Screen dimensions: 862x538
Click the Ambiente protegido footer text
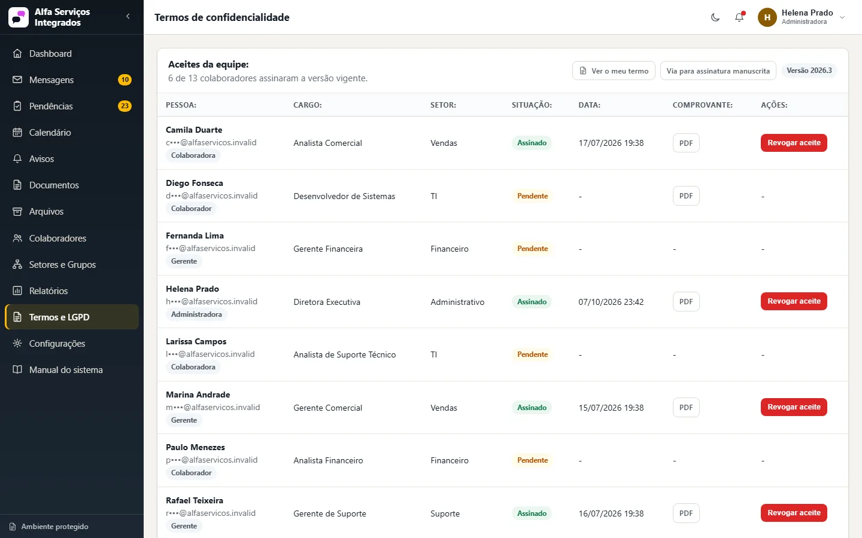(x=55, y=527)
